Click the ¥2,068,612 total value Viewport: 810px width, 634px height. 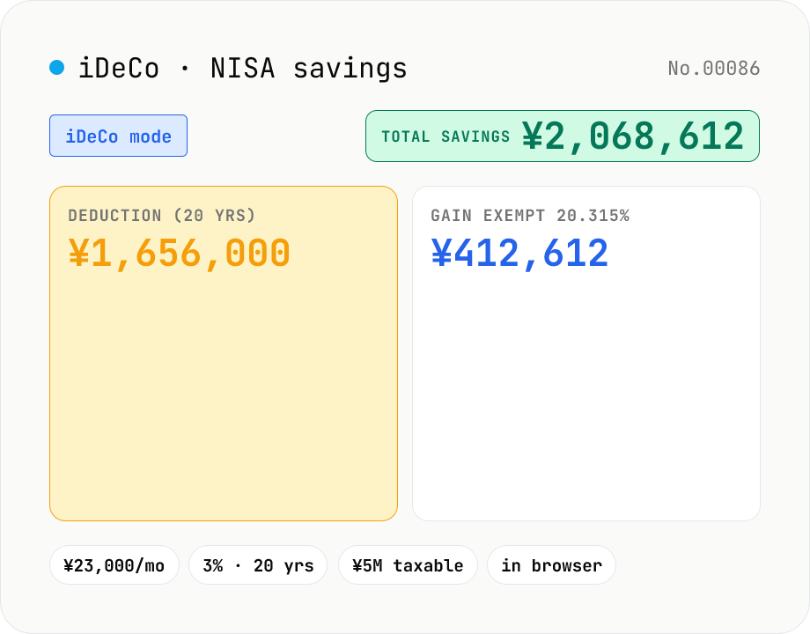(633, 136)
